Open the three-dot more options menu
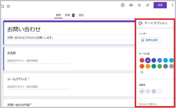Viewport: 176px width, 108px height. [x=173, y=5]
